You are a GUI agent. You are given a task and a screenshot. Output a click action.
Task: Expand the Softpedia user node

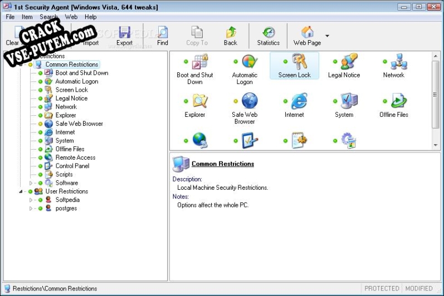click(x=31, y=200)
